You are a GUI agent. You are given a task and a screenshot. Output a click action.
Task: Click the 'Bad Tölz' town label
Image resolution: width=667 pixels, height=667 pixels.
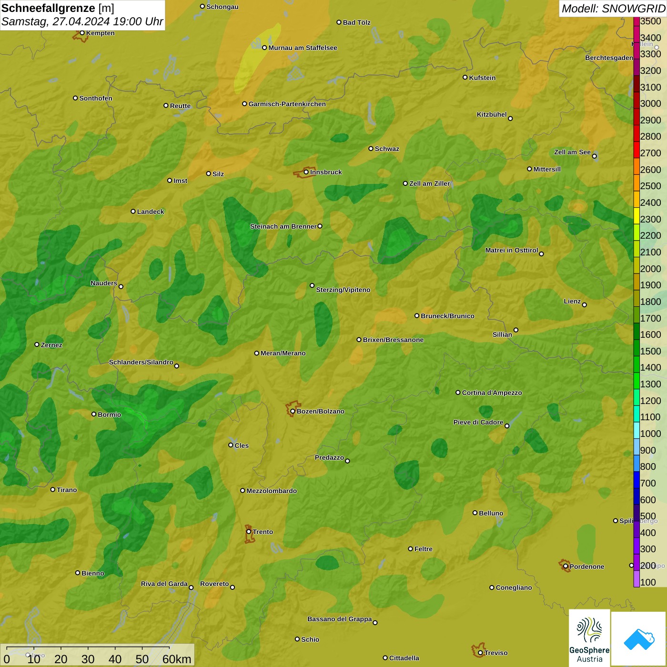357,22
